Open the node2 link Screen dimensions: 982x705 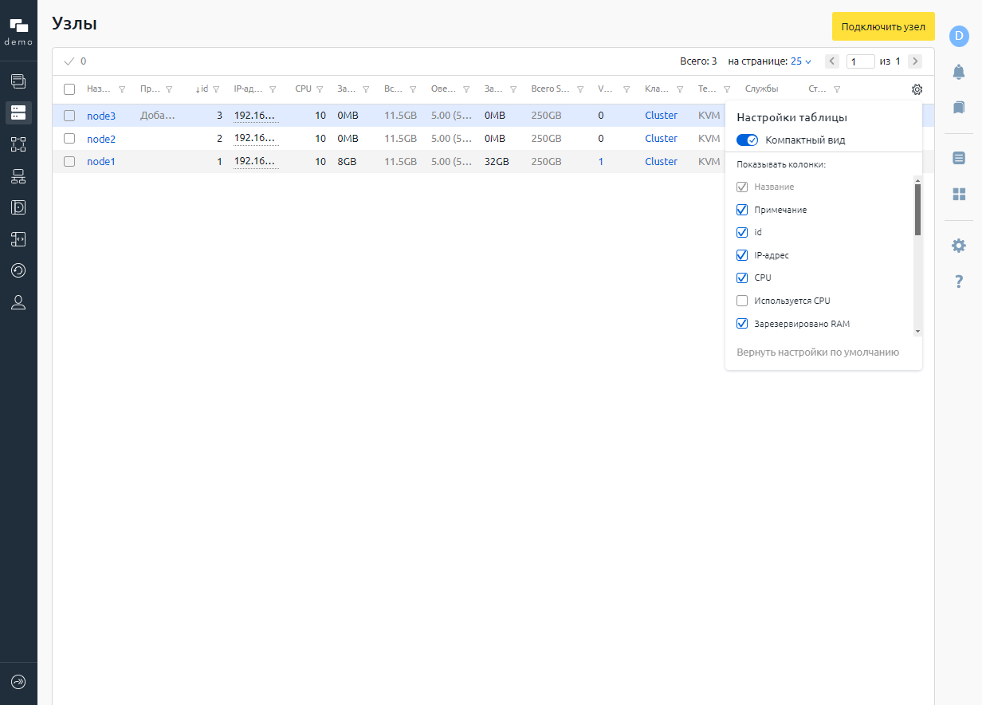[101, 139]
